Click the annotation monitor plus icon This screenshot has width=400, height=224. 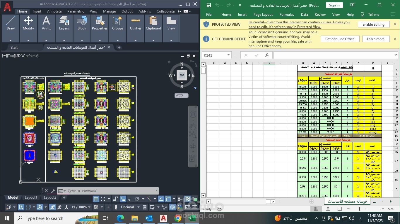click(108, 207)
